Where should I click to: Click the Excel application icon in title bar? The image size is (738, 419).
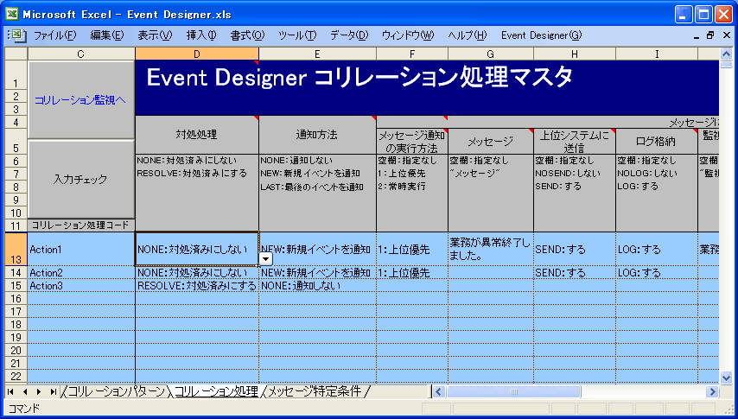(11, 14)
